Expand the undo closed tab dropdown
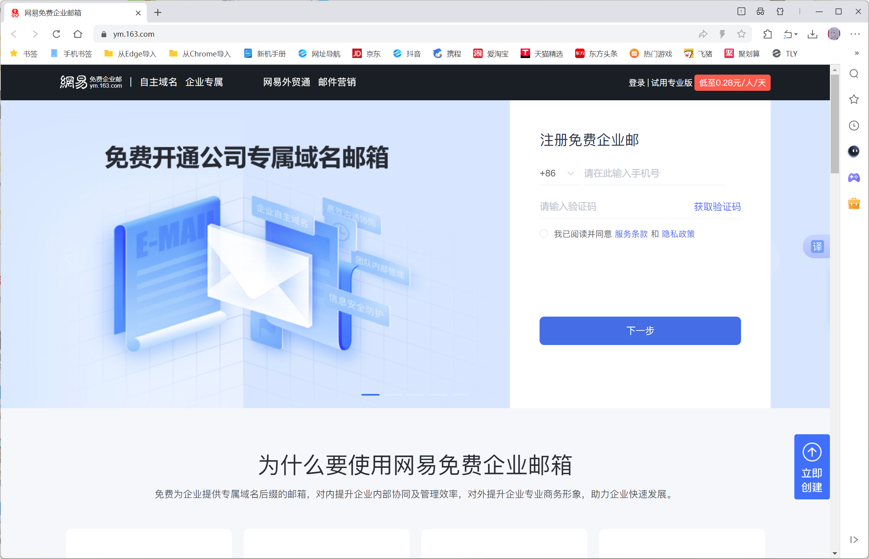This screenshot has width=869, height=559. coord(796,34)
